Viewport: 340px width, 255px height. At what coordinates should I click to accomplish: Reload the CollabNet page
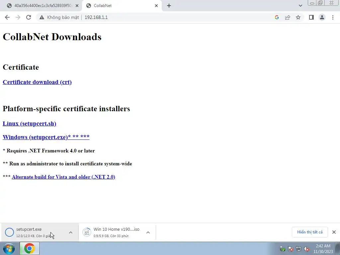pos(29,17)
